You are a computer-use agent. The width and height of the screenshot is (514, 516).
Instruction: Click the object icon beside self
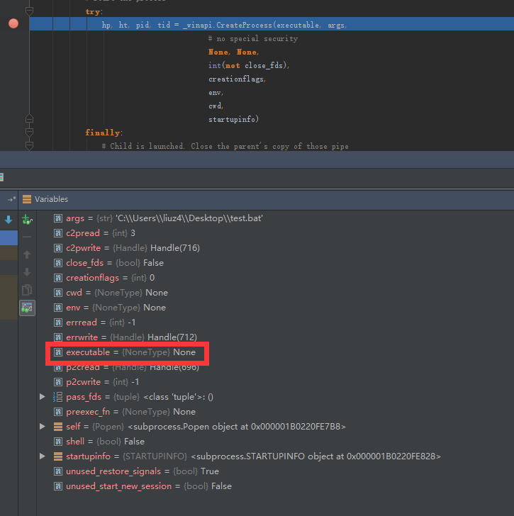pos(58,427)
